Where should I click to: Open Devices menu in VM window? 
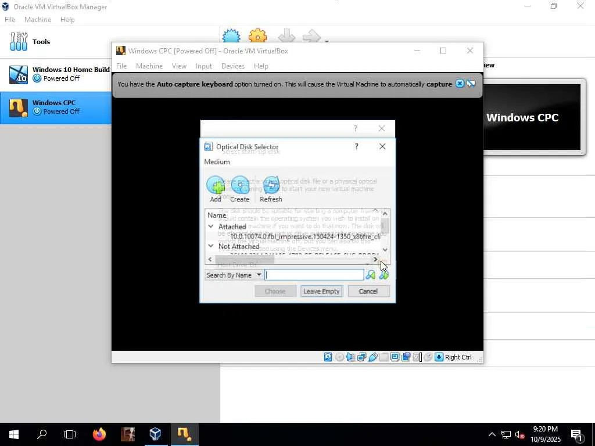[x=233, y=66]
